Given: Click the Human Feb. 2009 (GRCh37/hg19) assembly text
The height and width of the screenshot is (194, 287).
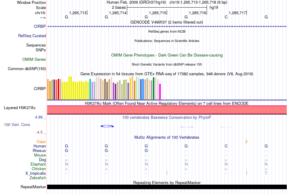Looking at the screenshot, I should click(136, 2).
